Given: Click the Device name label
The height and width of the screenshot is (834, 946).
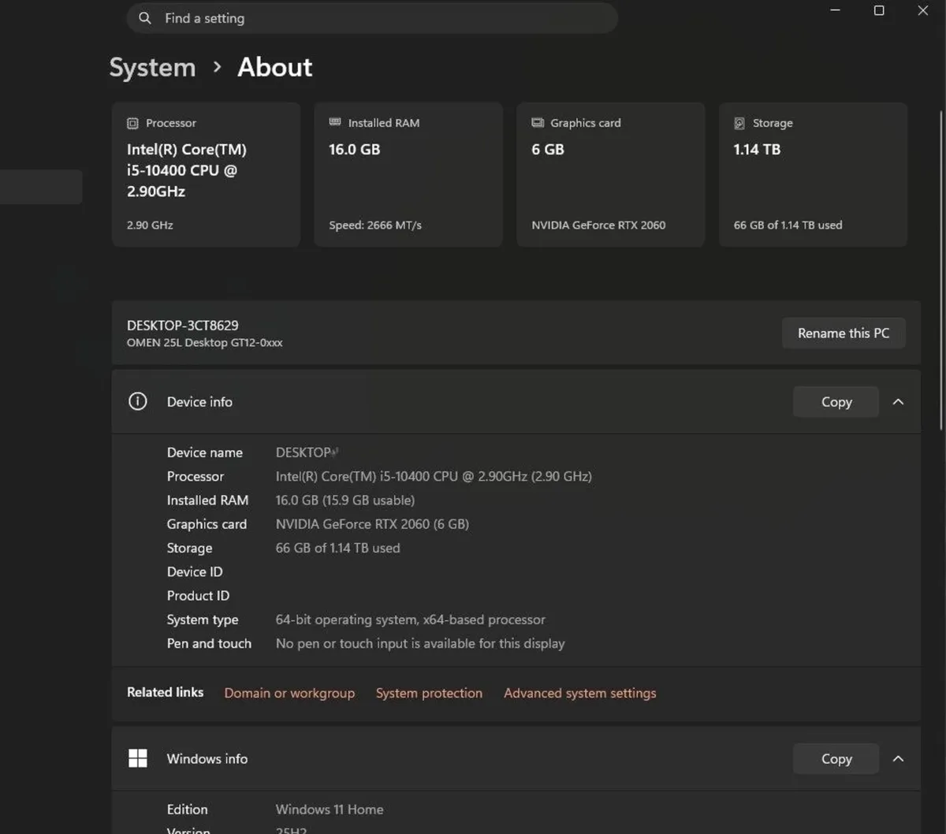Looking at the screenshot, I should point(205,452).
